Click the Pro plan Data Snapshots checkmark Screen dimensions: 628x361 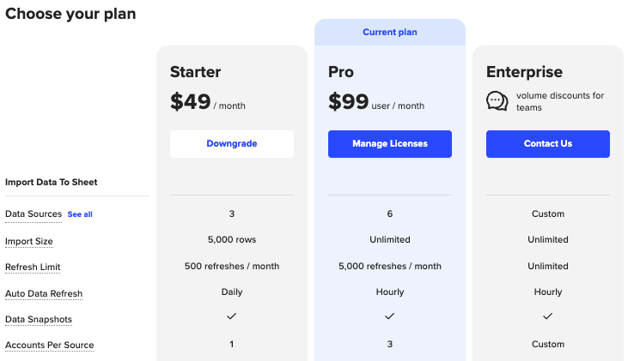click(390, 316)
